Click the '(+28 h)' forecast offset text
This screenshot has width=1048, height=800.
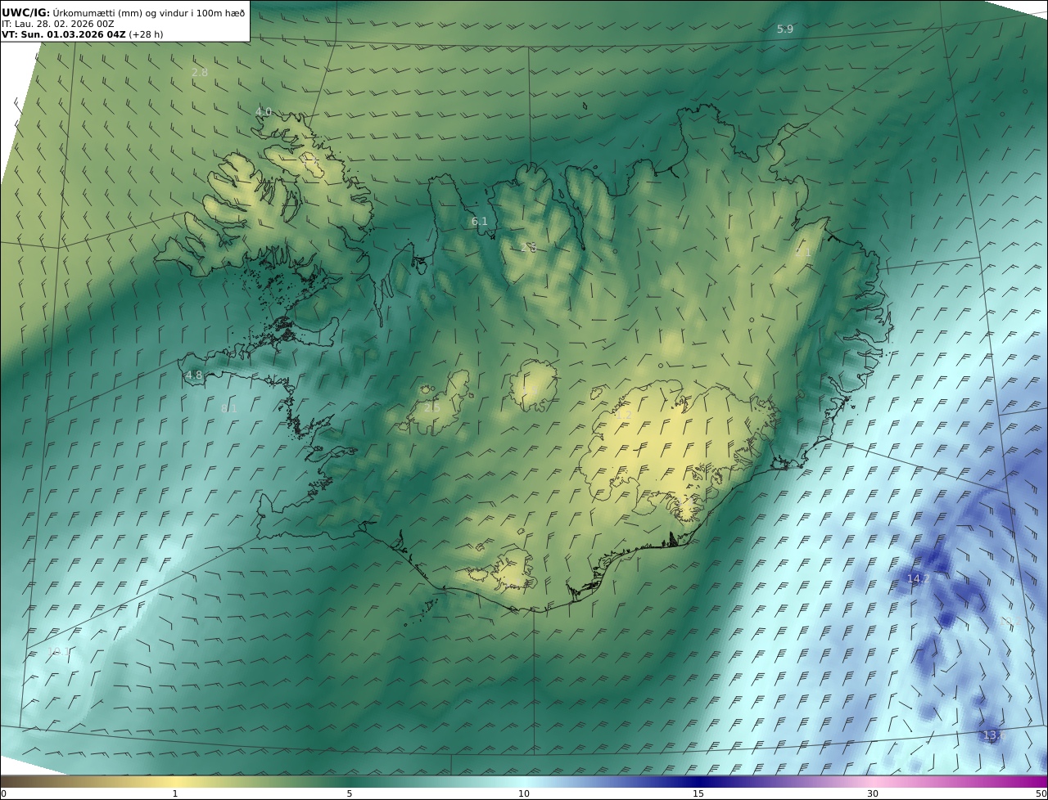(146, 35)
